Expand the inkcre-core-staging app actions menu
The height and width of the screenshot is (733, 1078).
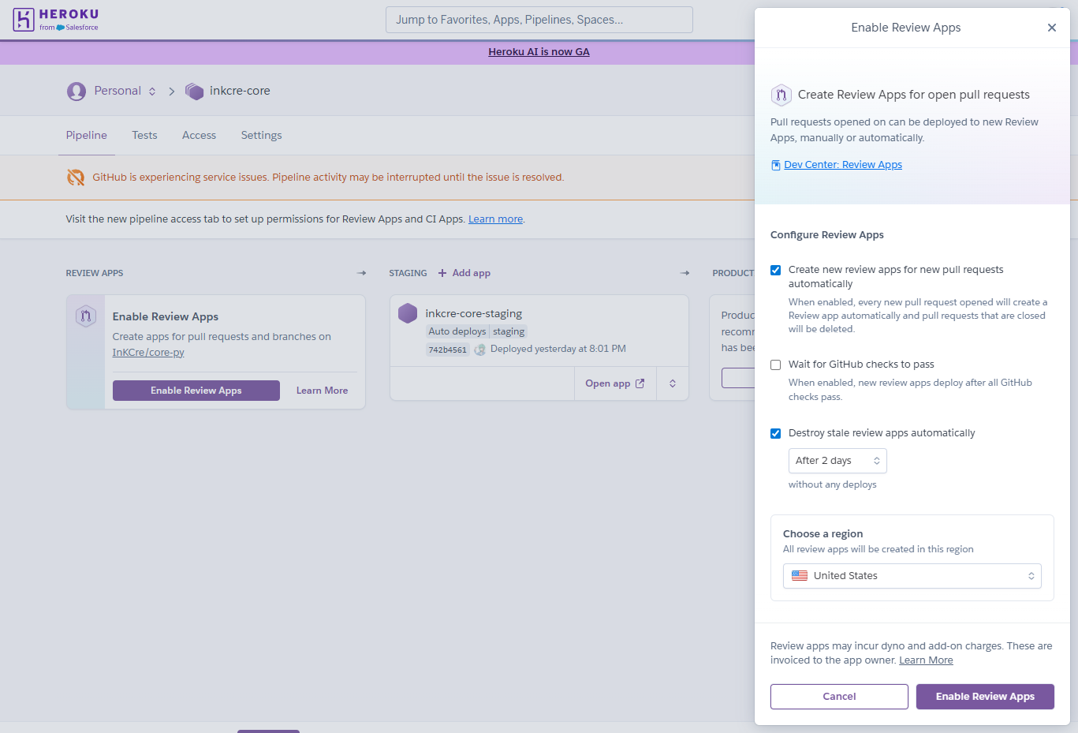pos(673,383)
